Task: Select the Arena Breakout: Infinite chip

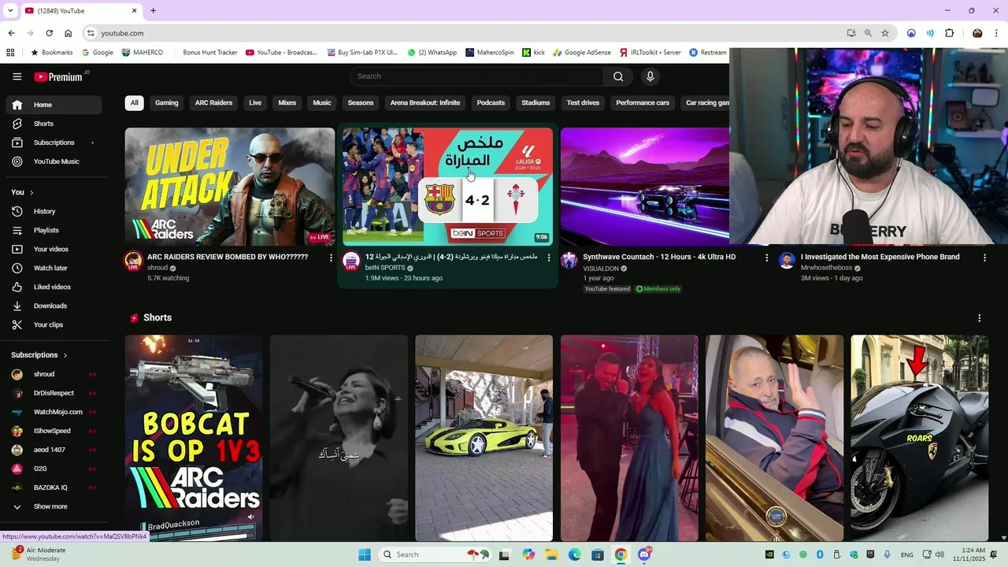Action: coord(425,103)
